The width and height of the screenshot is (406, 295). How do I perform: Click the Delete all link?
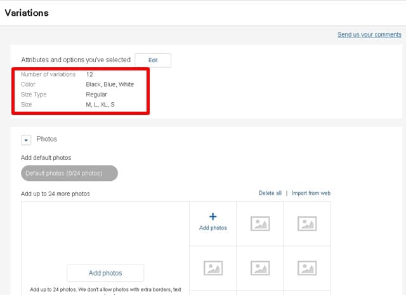click(x=270, y=193)
